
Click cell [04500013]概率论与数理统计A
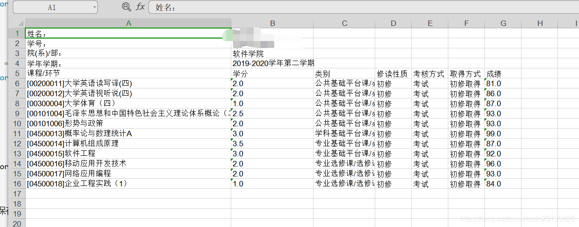pyautogui.click(x=128, y=134)
